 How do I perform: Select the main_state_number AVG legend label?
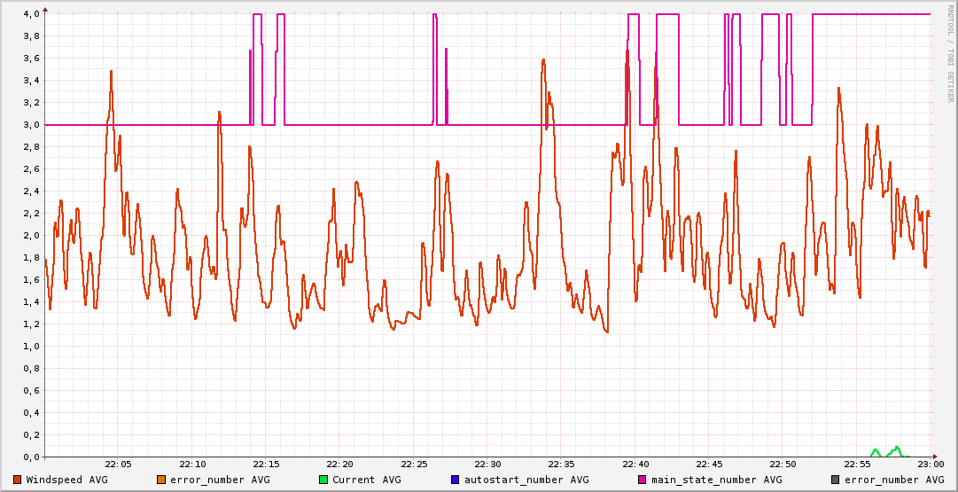click(716, 480)
